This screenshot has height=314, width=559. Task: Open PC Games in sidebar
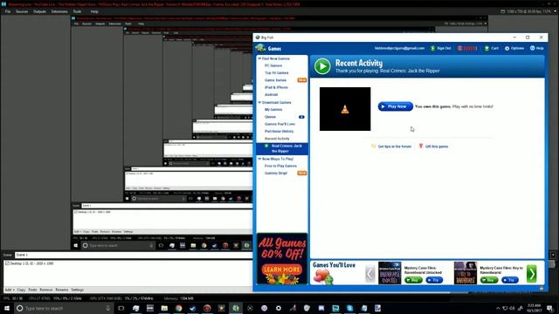point(273,65)
